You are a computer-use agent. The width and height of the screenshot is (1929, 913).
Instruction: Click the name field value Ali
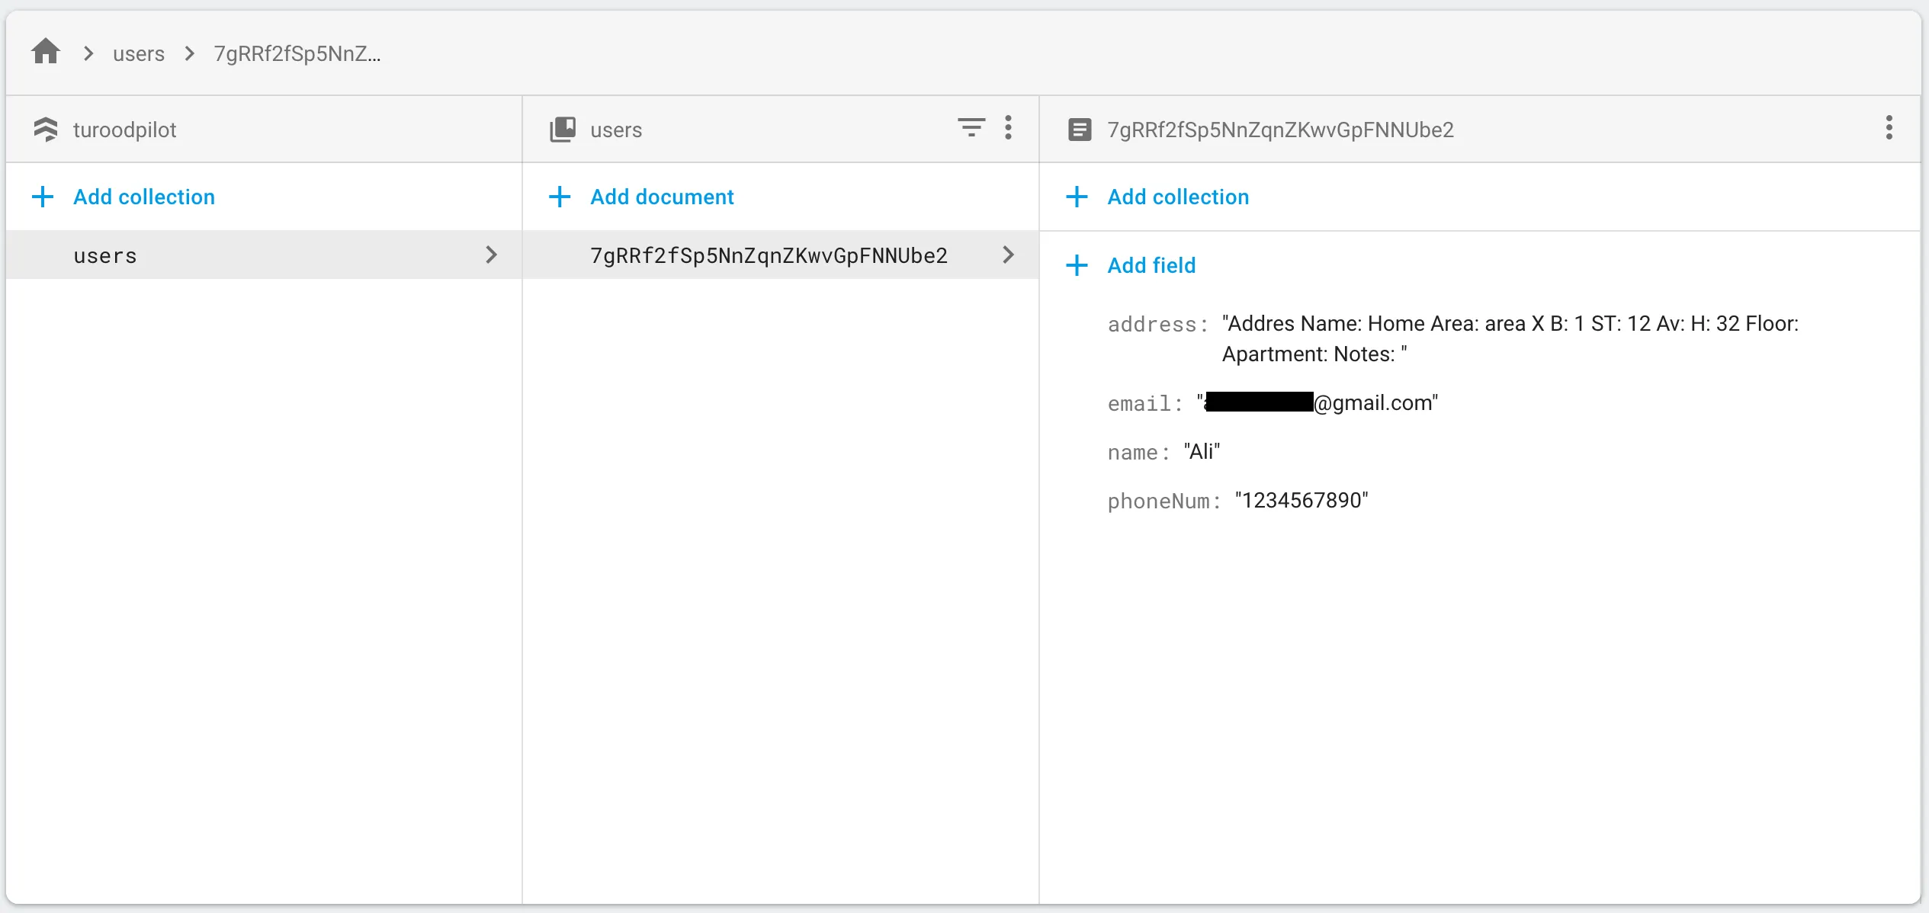1202,452
